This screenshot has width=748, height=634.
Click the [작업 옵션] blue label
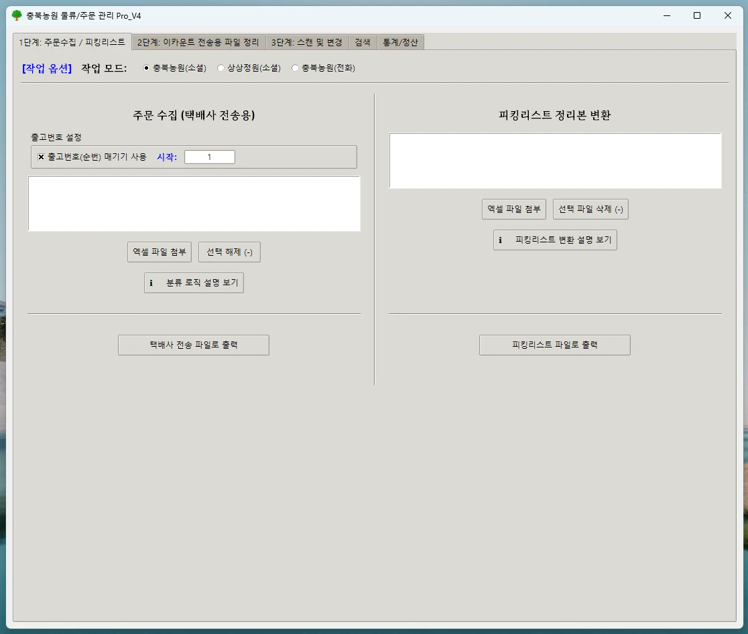tap(47, 68)
